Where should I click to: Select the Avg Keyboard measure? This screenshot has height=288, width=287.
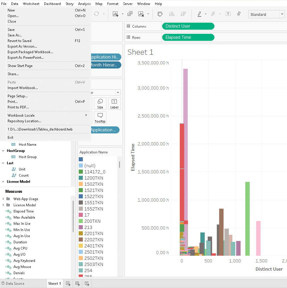(x=24, y=260)
